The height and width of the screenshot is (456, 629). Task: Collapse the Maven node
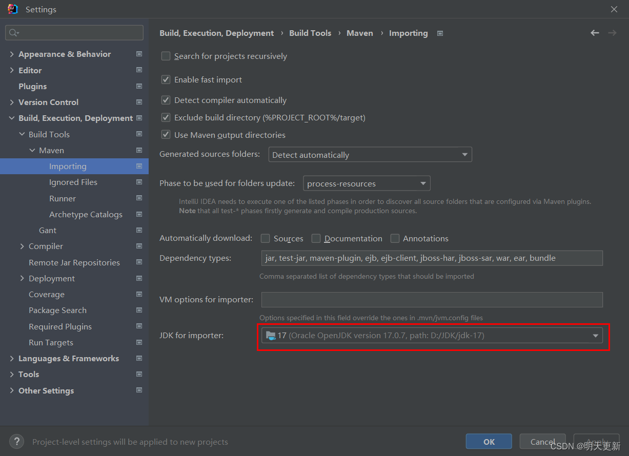pyautogui.click(x=32, y=150)
